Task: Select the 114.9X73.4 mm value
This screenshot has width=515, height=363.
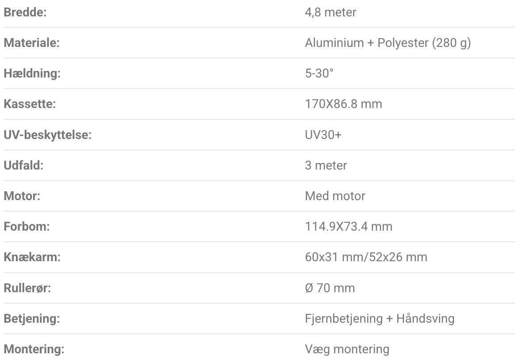Action: click(x=349, y=227)
